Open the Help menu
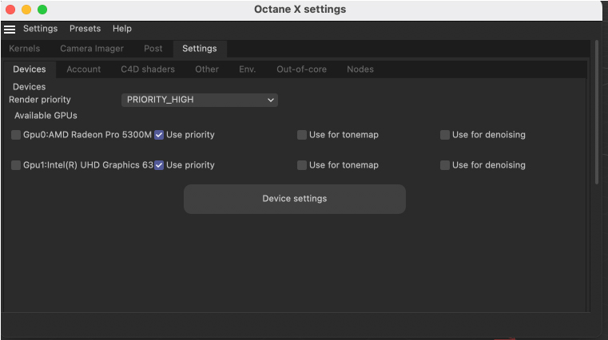This screenshot has width=608, height=340. (x=121, y=29)
